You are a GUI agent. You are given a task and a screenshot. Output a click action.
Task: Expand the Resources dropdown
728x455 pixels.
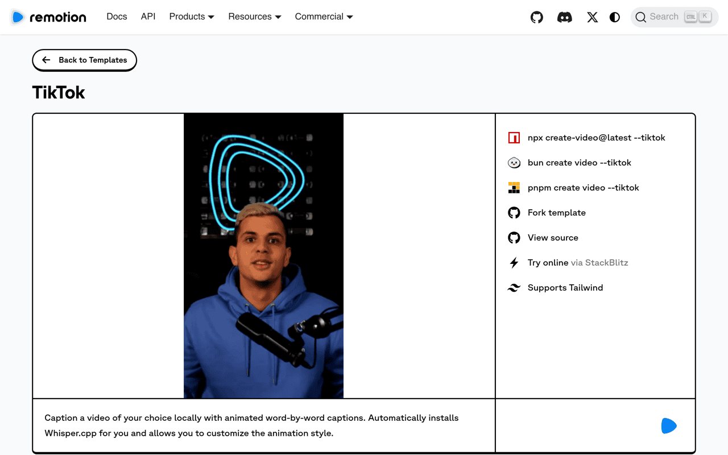(x=255, y=16)
